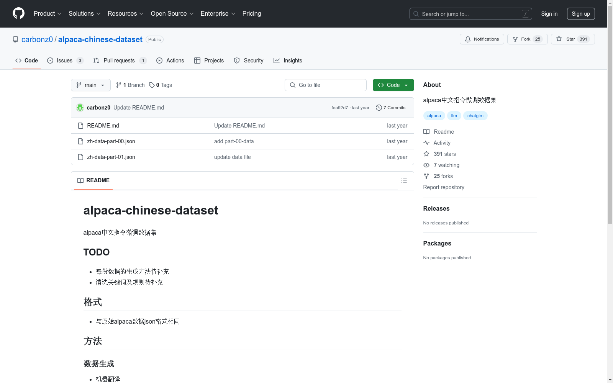Expand the Solutions menu
613x383 pixels.
tap(85, 14)
